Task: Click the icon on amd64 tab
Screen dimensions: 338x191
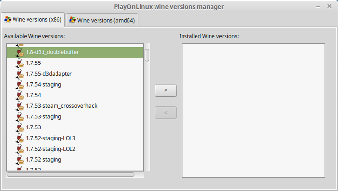Action: pyautogui.click(x=72, y=20)
